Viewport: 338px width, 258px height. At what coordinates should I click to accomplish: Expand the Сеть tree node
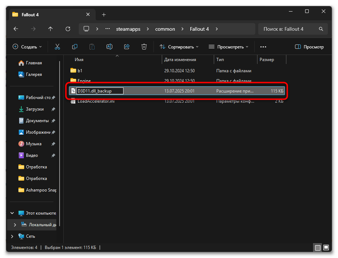pyautogui.click(x=12, y=236)
